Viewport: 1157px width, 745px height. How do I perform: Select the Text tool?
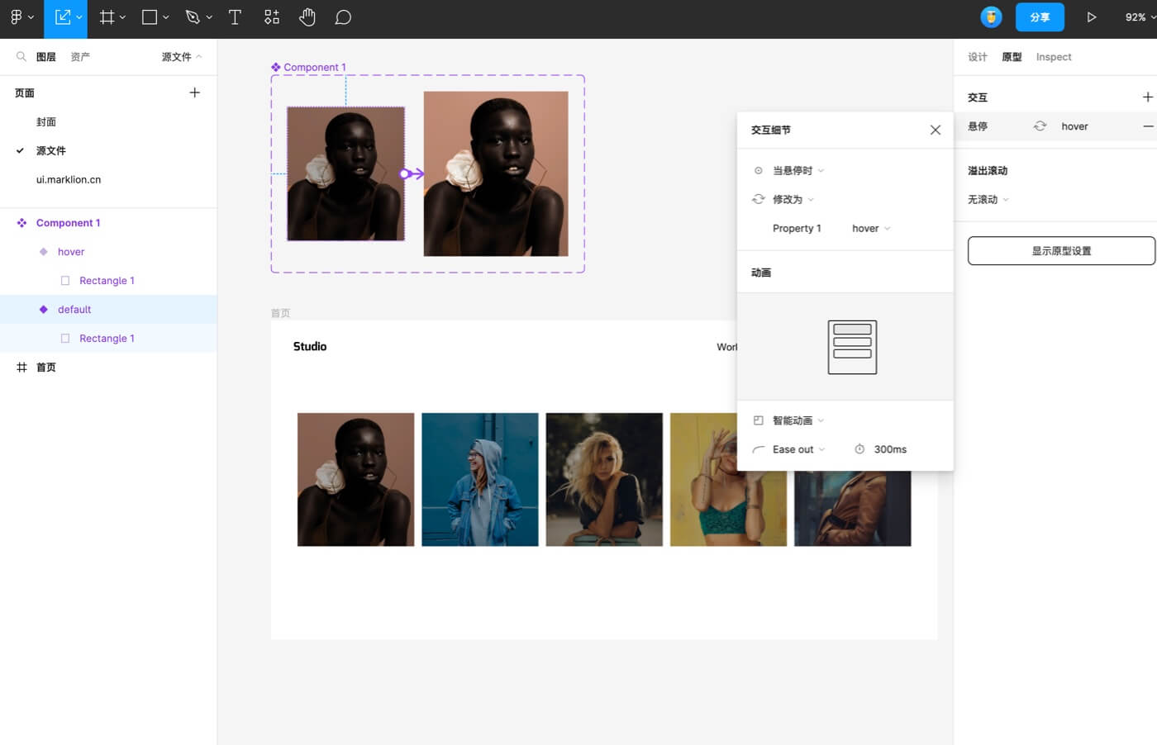tap(235, 17)
